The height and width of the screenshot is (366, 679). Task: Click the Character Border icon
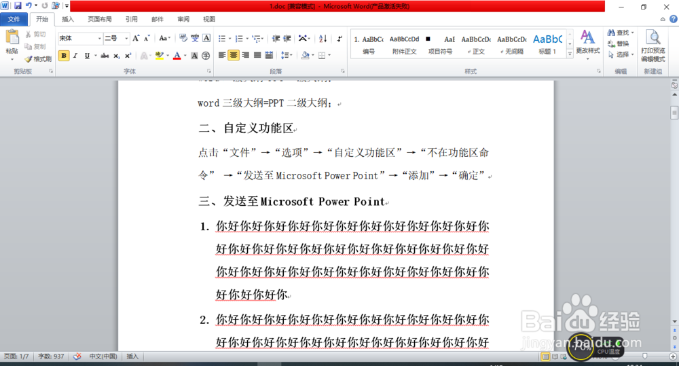[x=206, y=39]
